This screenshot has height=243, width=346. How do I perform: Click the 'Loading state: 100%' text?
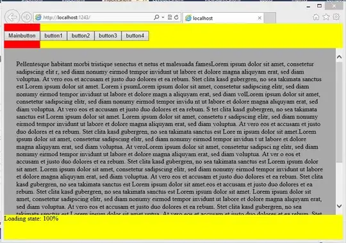[x=31, y=219]
